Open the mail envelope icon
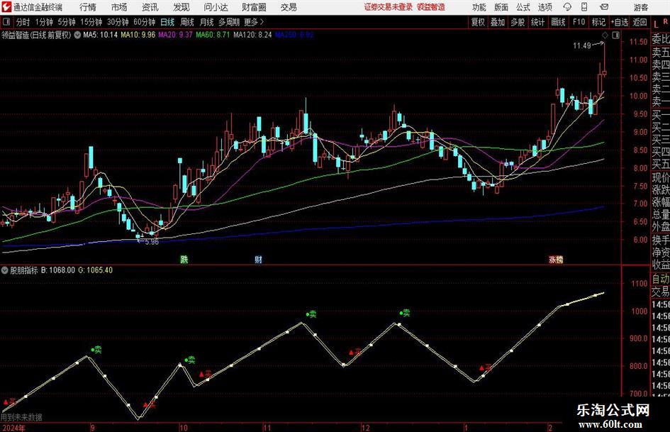Screen dimensions: 670x432 (604, 7)
